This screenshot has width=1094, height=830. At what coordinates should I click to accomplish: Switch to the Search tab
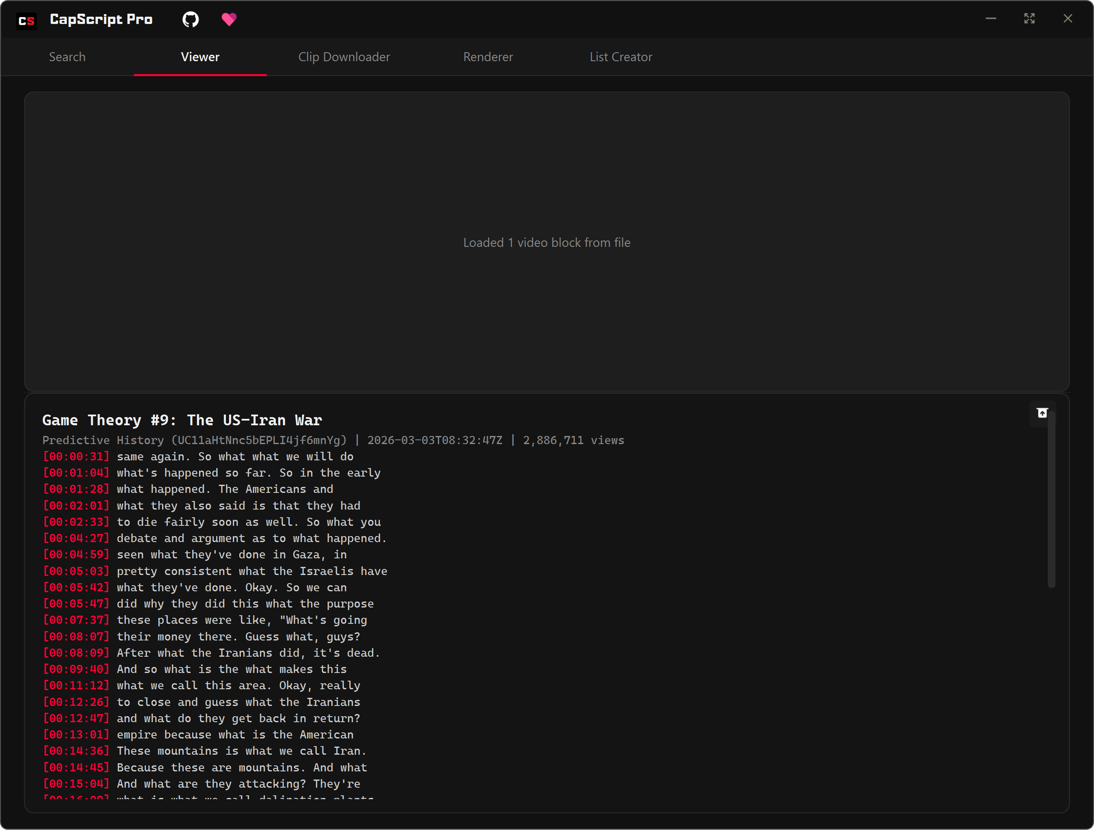67,57
